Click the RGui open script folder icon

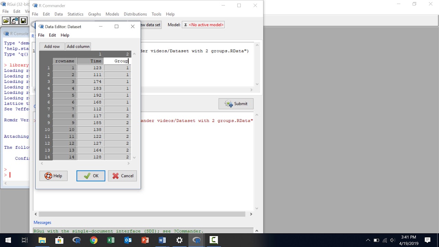coord(6,21)
